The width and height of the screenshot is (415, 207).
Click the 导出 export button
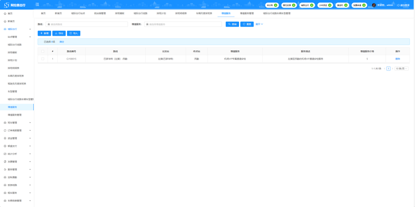coord(59,33)
